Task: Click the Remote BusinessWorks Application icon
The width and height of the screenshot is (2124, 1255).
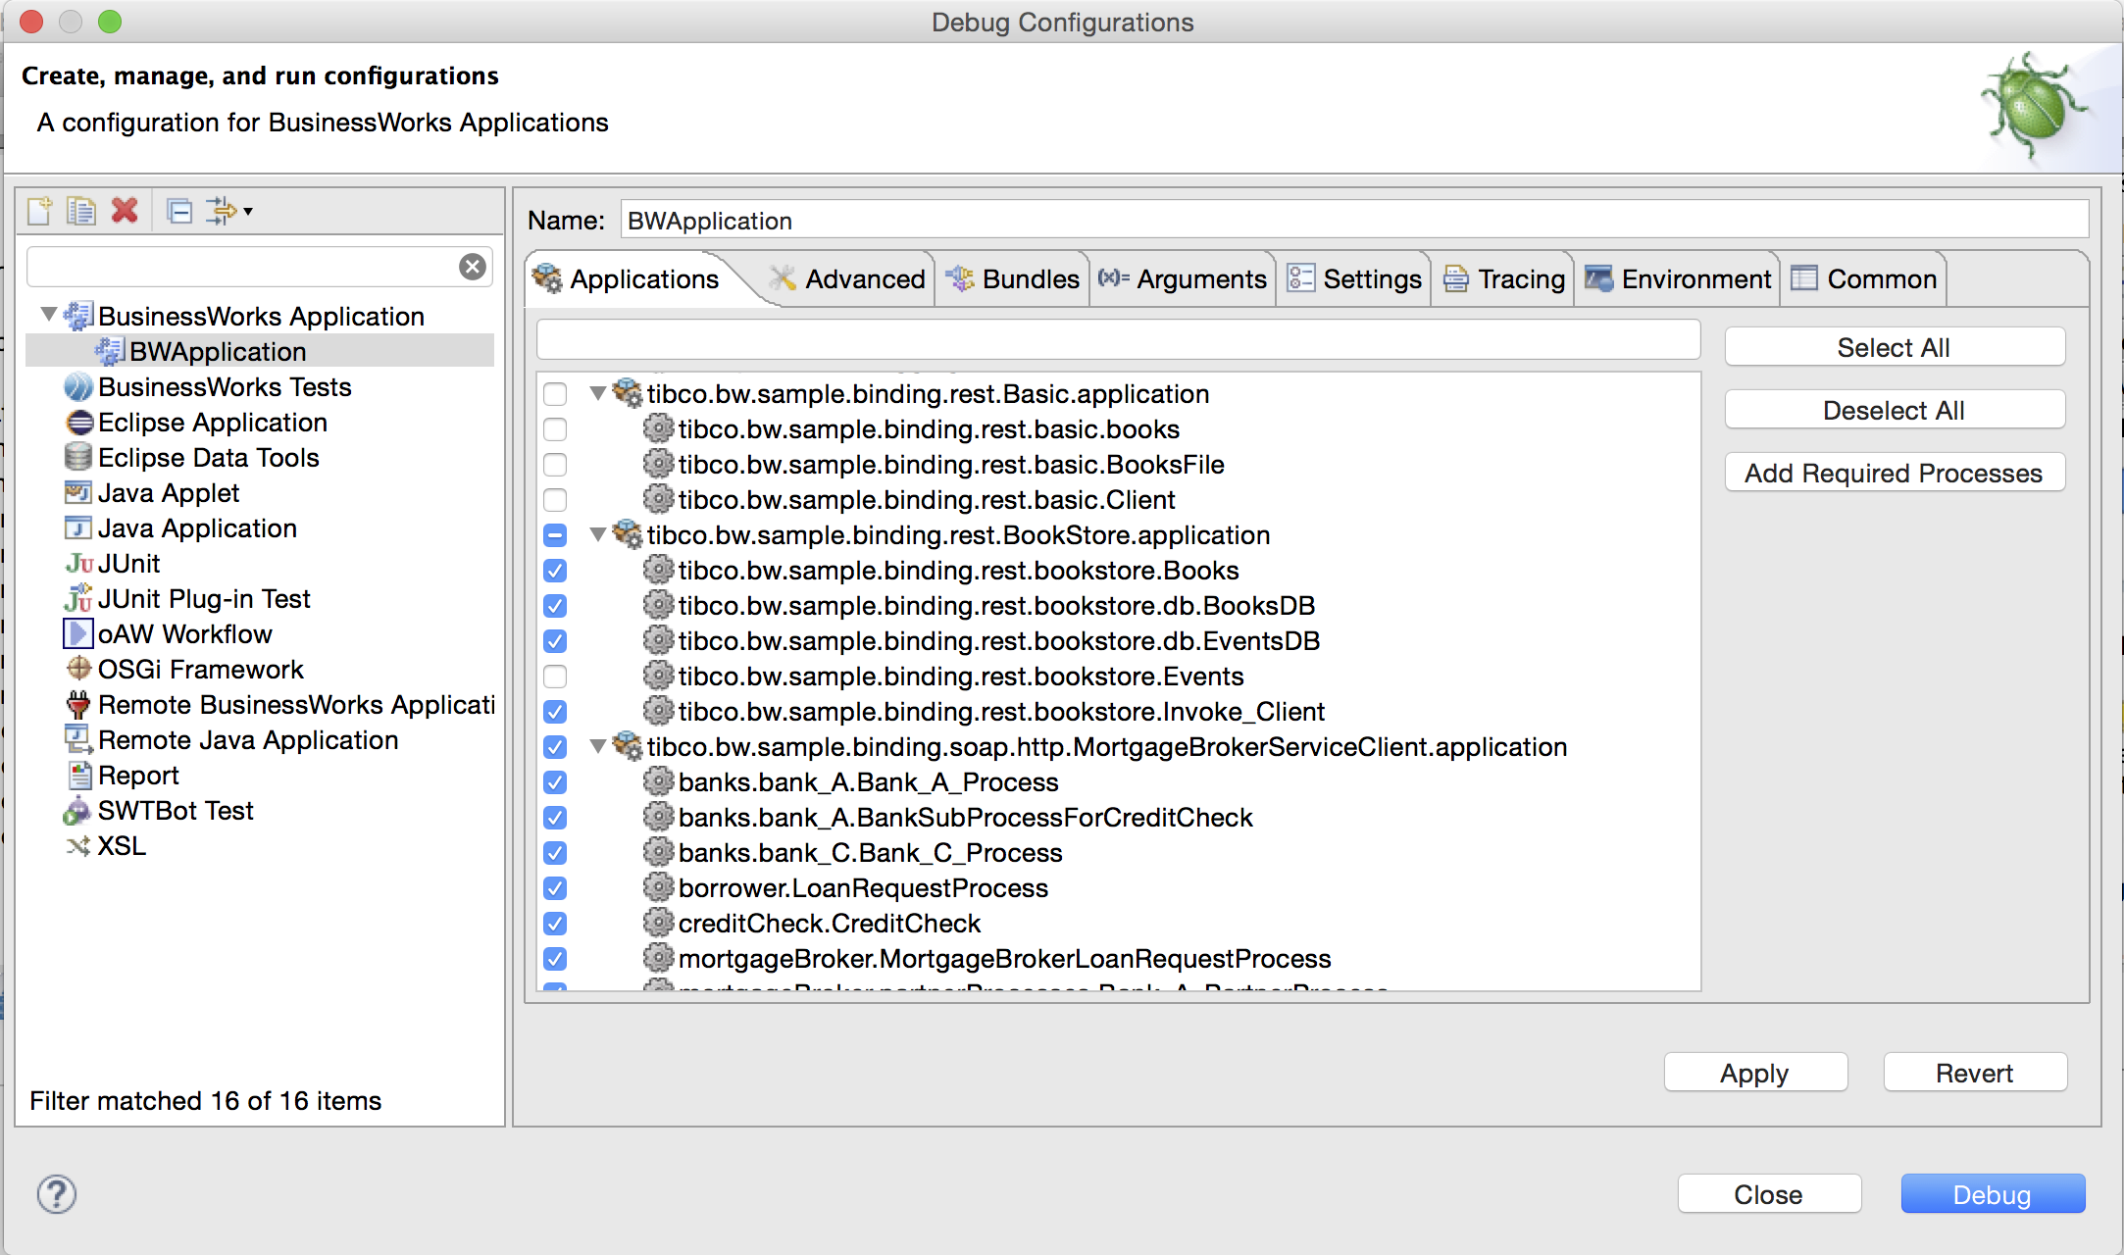Action: tap(78, 705)
